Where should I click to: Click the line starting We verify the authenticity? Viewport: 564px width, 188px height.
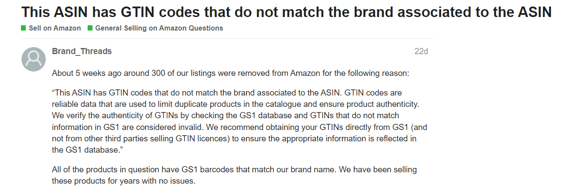pos(225,116)
